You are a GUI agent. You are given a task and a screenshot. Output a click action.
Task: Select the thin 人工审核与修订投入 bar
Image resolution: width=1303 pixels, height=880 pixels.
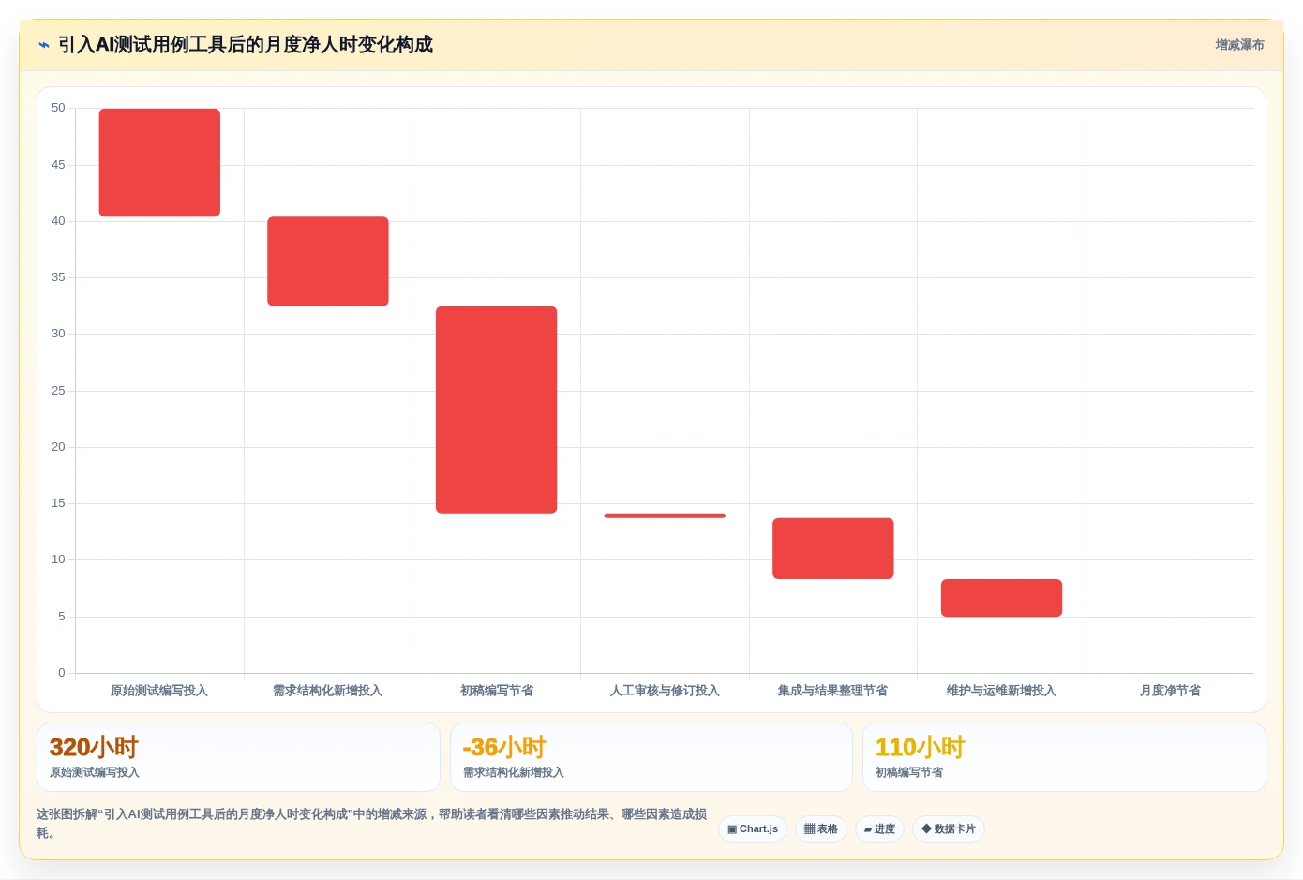point(665,515)
